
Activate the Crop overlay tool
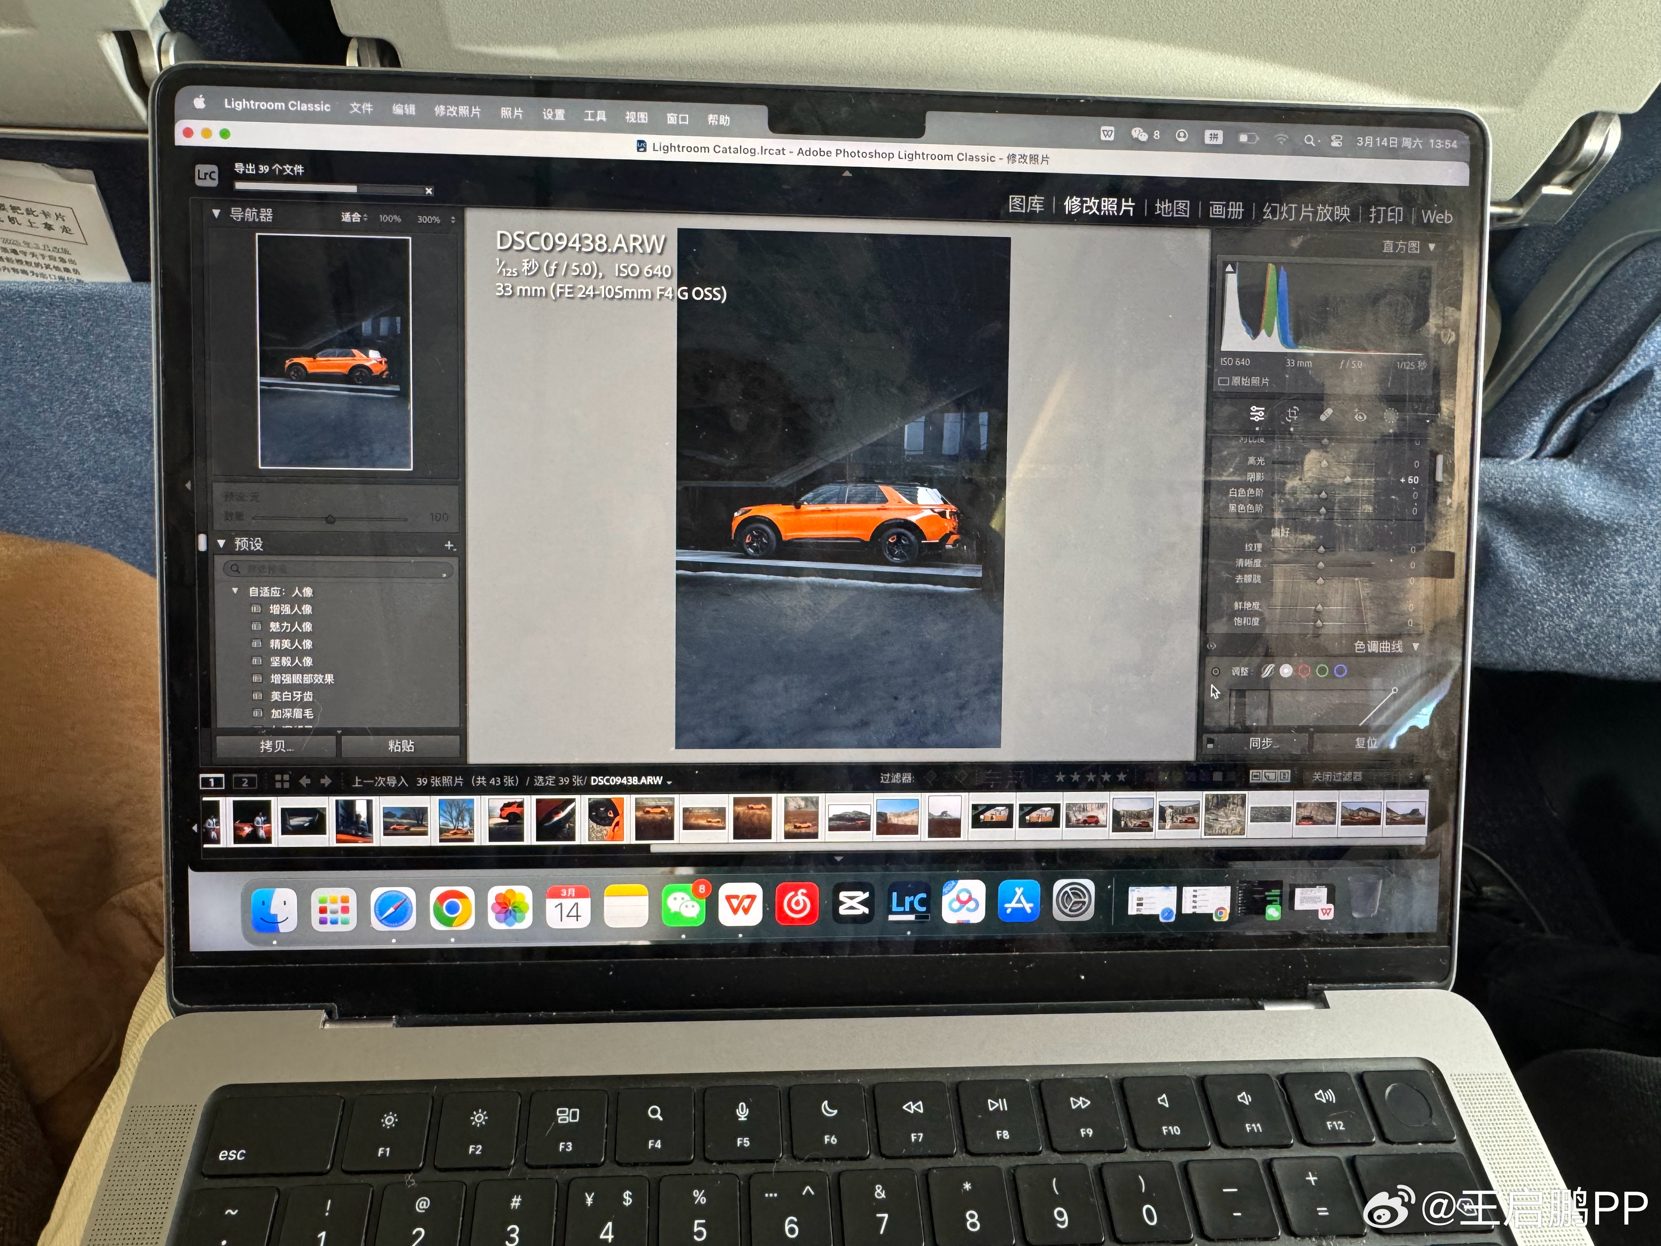[x=1292, y=414]
